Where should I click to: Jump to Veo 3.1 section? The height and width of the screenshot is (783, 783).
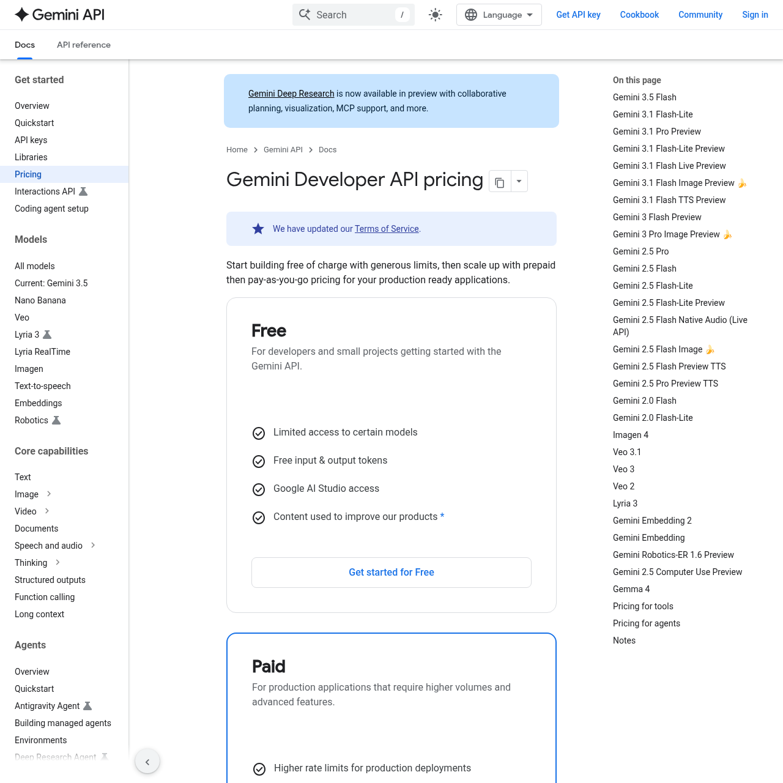click(x=627, y=452)
